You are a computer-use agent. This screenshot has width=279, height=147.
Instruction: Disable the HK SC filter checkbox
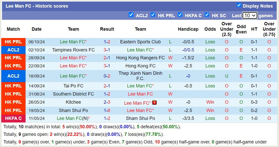tap(207, 15)
